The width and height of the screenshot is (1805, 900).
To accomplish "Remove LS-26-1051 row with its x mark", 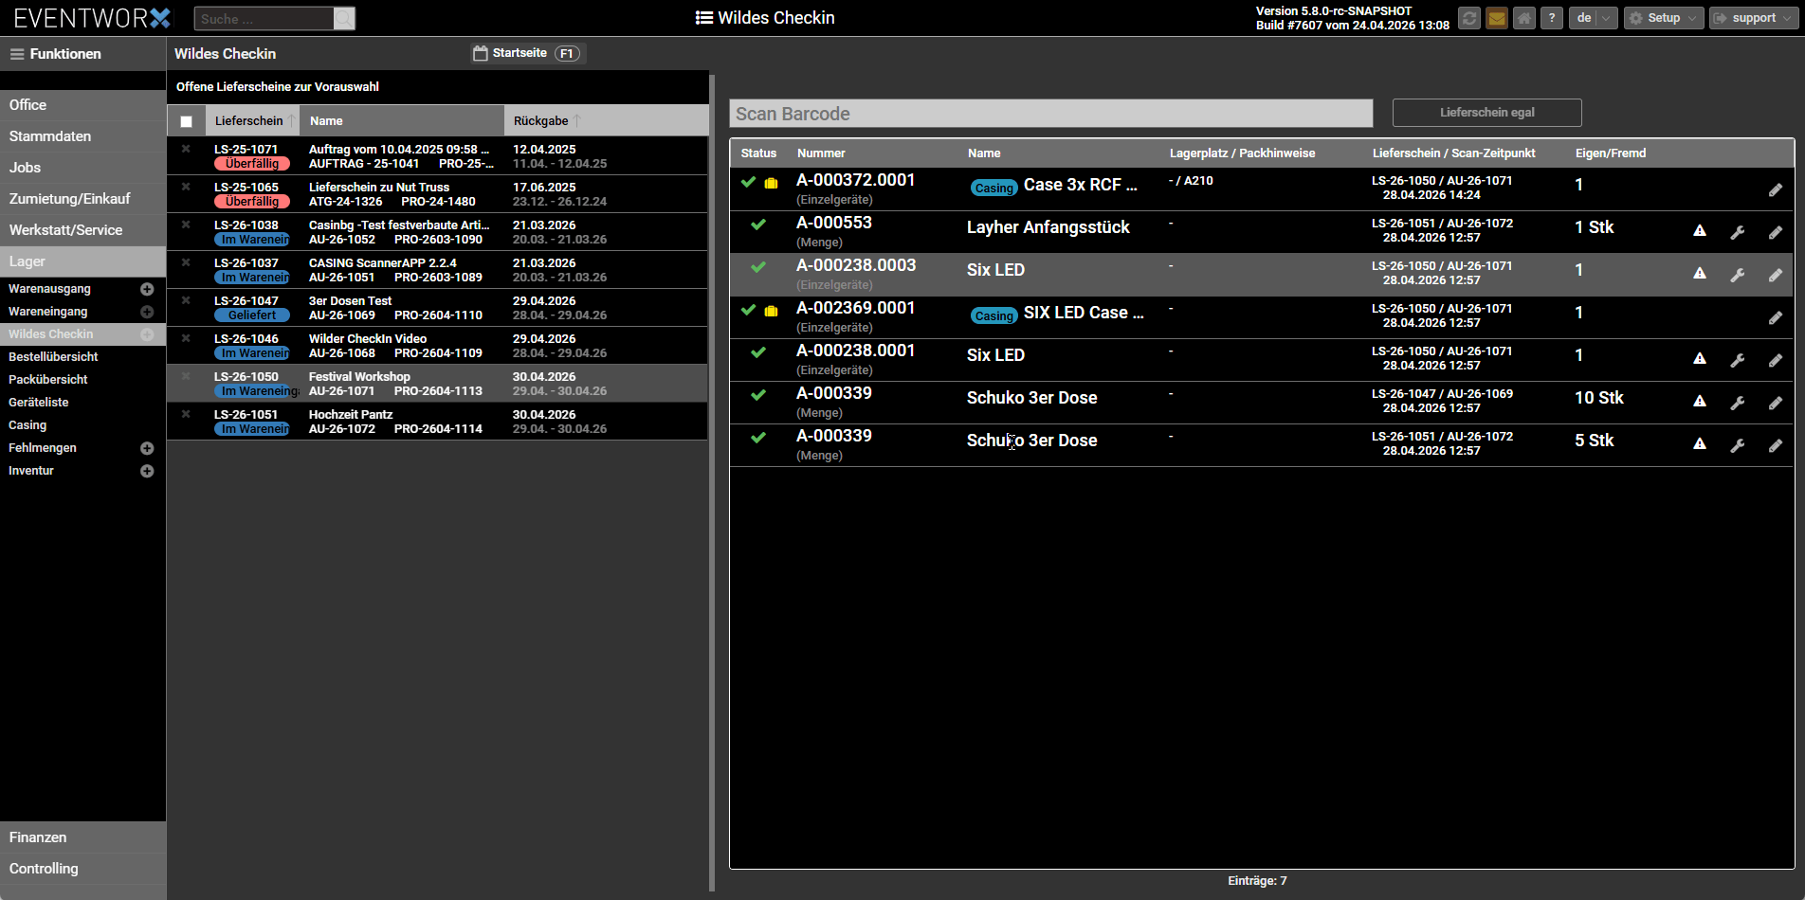I will point(186,414).
